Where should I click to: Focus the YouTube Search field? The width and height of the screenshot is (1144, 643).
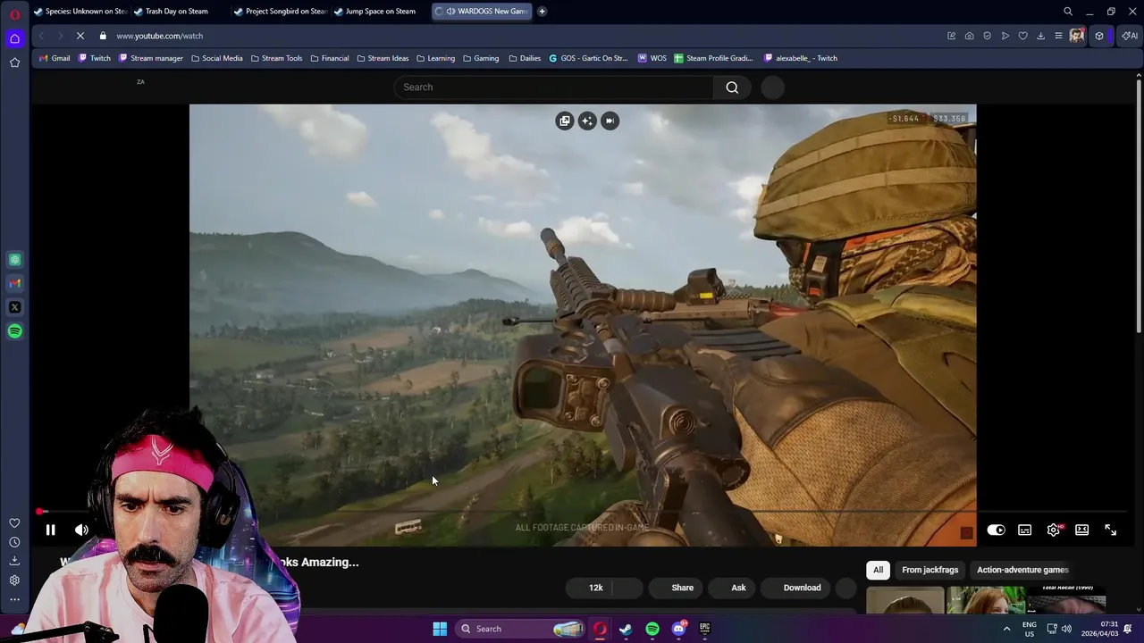click(553, 87)
